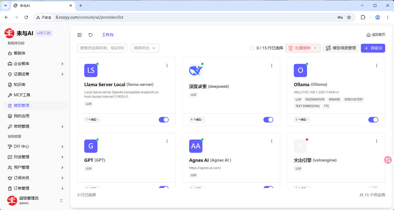Image resolution: width=394 pixels, height=210 pixels.
Task: Click the https://agnes-ai.com/ URL text
Action: point(205,168)
